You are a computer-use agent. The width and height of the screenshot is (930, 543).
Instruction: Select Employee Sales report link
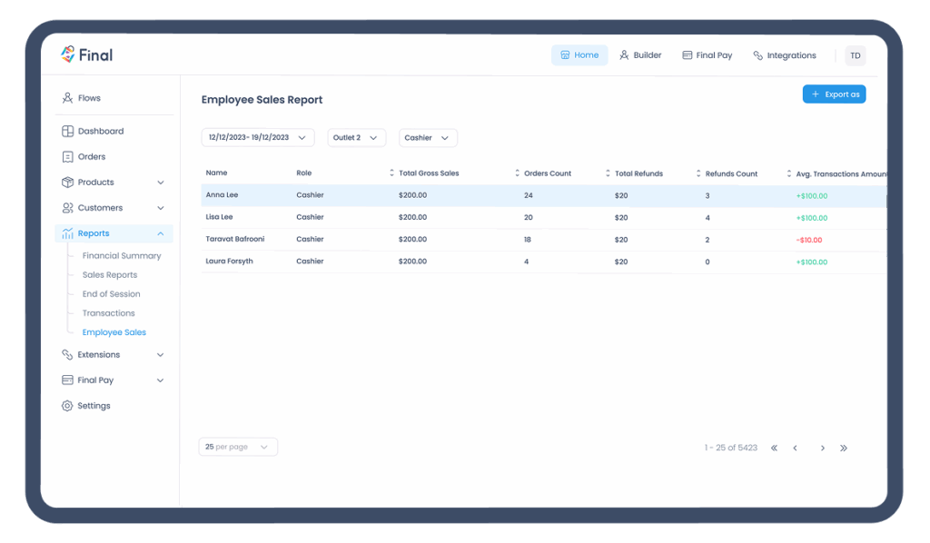tap(114, 332)
